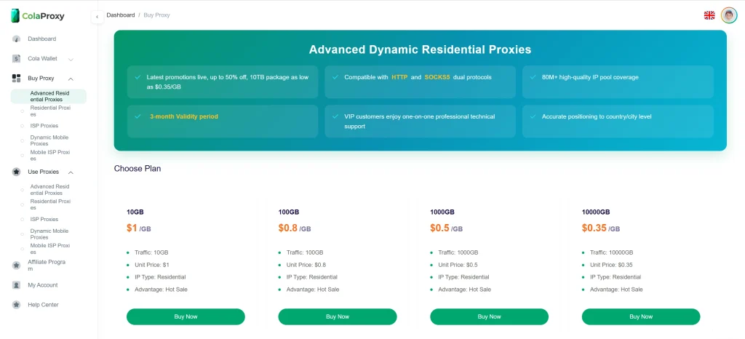Select Advanced Residential Proxies under Use Proxies
This screenshot has height=339, width=745.
[49, 190]
